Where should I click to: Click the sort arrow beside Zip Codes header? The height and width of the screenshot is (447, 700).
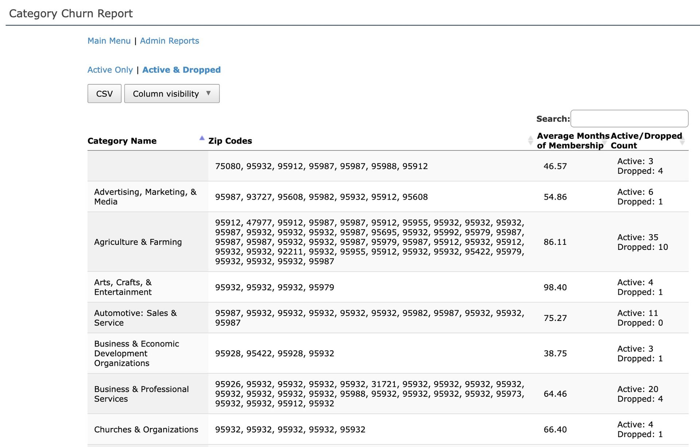(x=531, y=141)
